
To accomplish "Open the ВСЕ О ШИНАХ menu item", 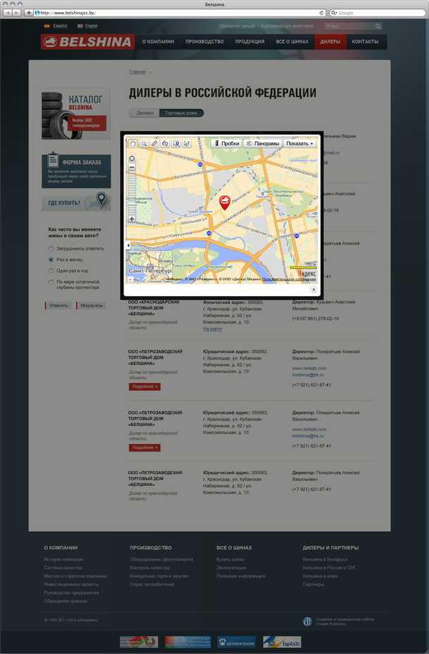I will point(292,42).
